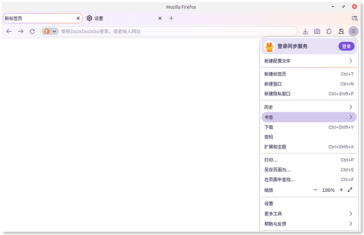The height and width of the screenshot is (235, 364).
Task: Click the DuckDuckGo search engine icon
Action: pyautogui.click(x=47, y=31)
